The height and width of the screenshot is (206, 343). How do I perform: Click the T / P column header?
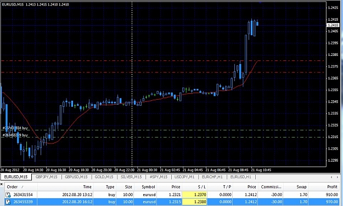click(x=220, y=187)
